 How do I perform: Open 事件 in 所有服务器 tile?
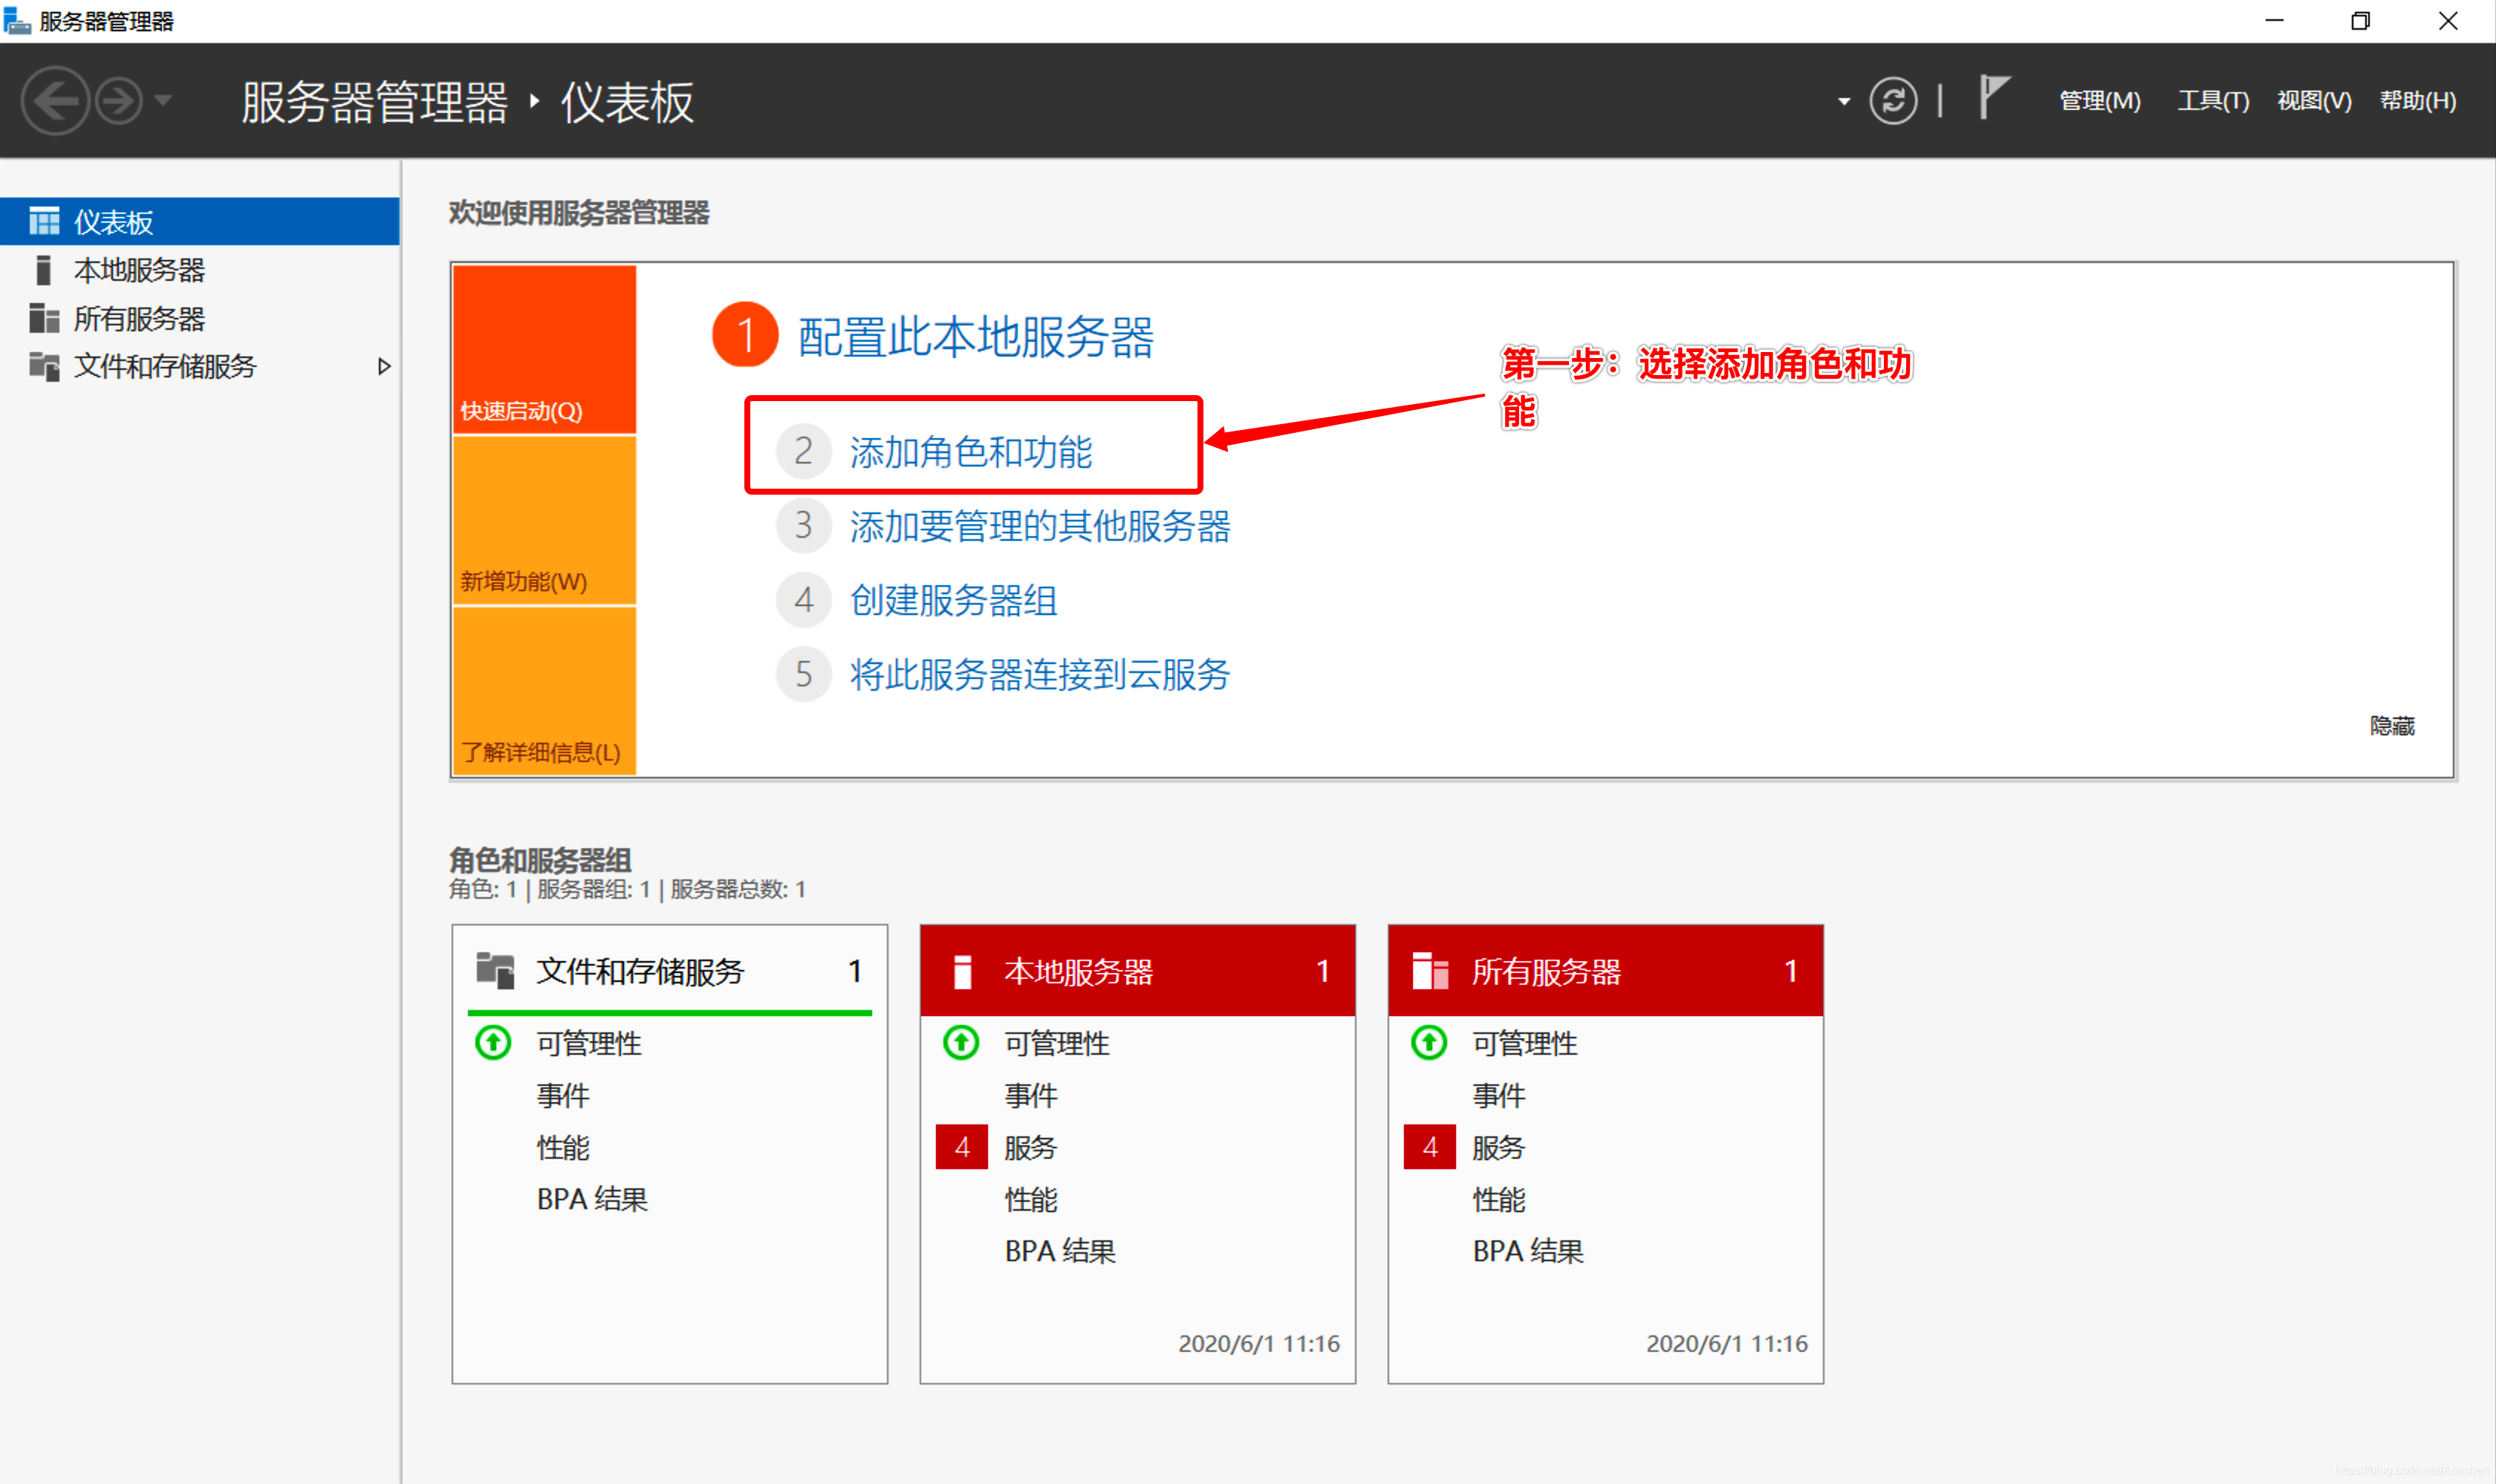coord(1499,1095)
